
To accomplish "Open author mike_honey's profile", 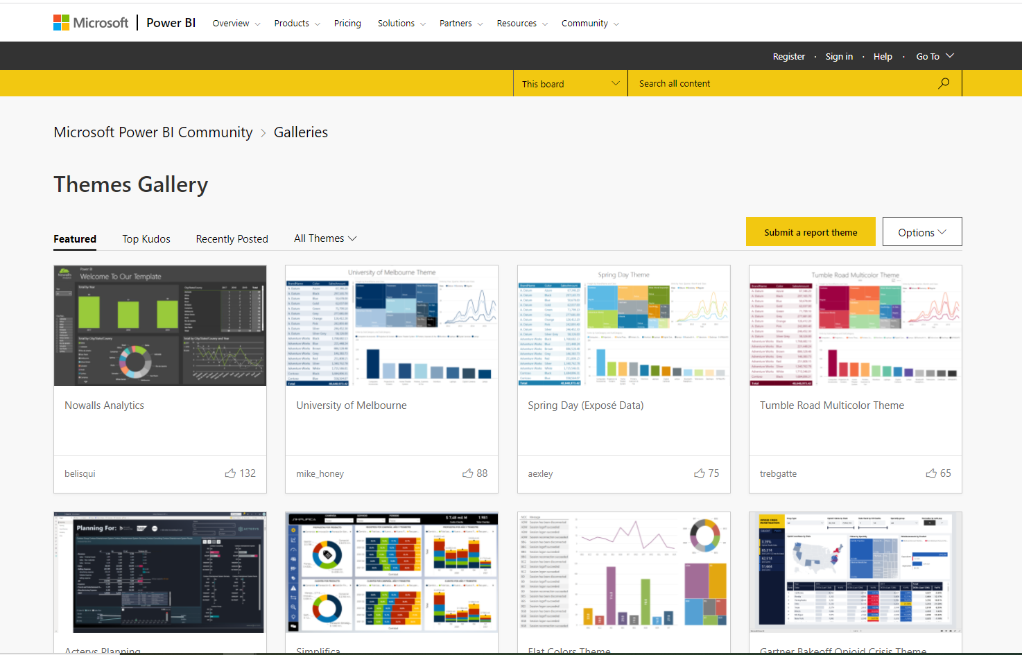I will 320,474.
